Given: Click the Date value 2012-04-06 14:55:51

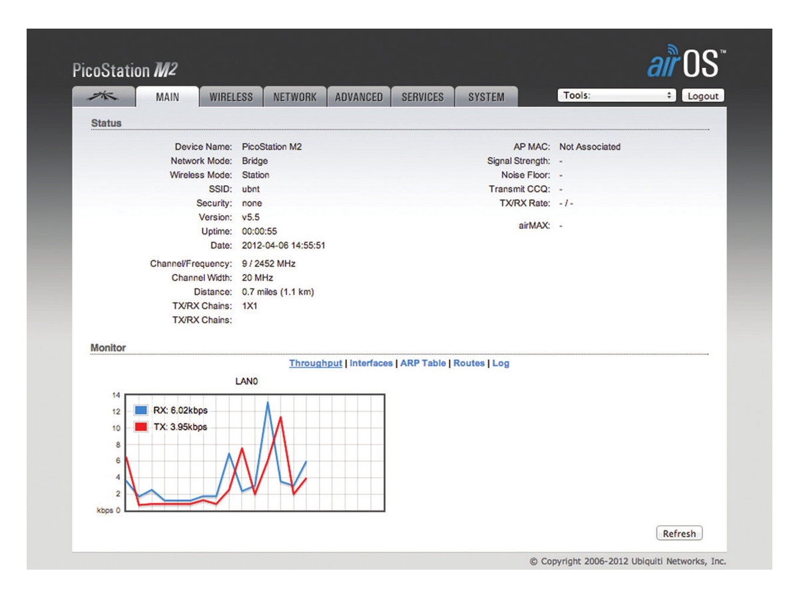Looking at the screenshot, I should [284, 246].
